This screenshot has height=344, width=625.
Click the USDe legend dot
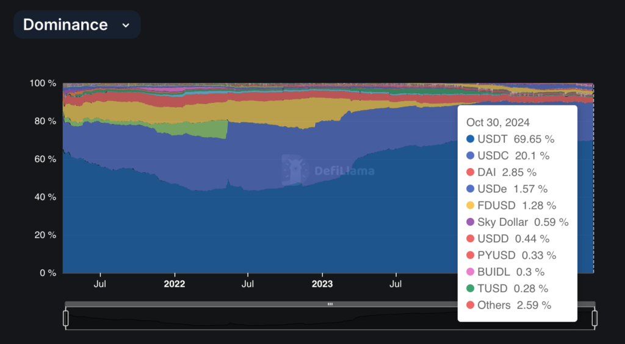(x=470, y=189)
